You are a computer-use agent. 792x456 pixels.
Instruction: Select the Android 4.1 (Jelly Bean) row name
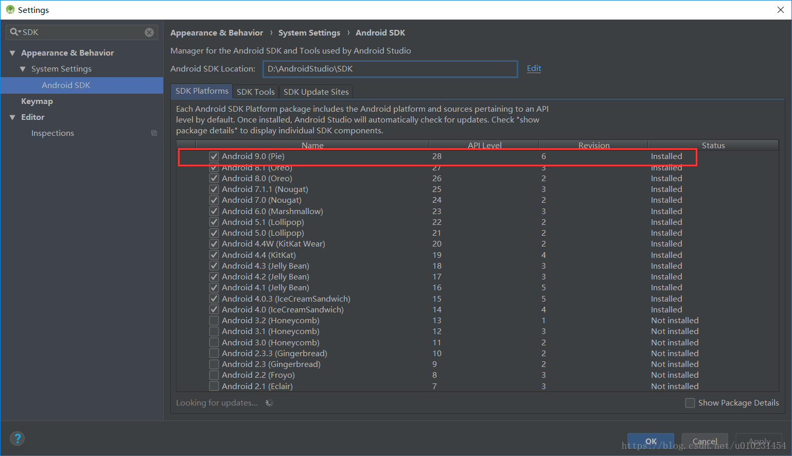(x=266, y=288)
